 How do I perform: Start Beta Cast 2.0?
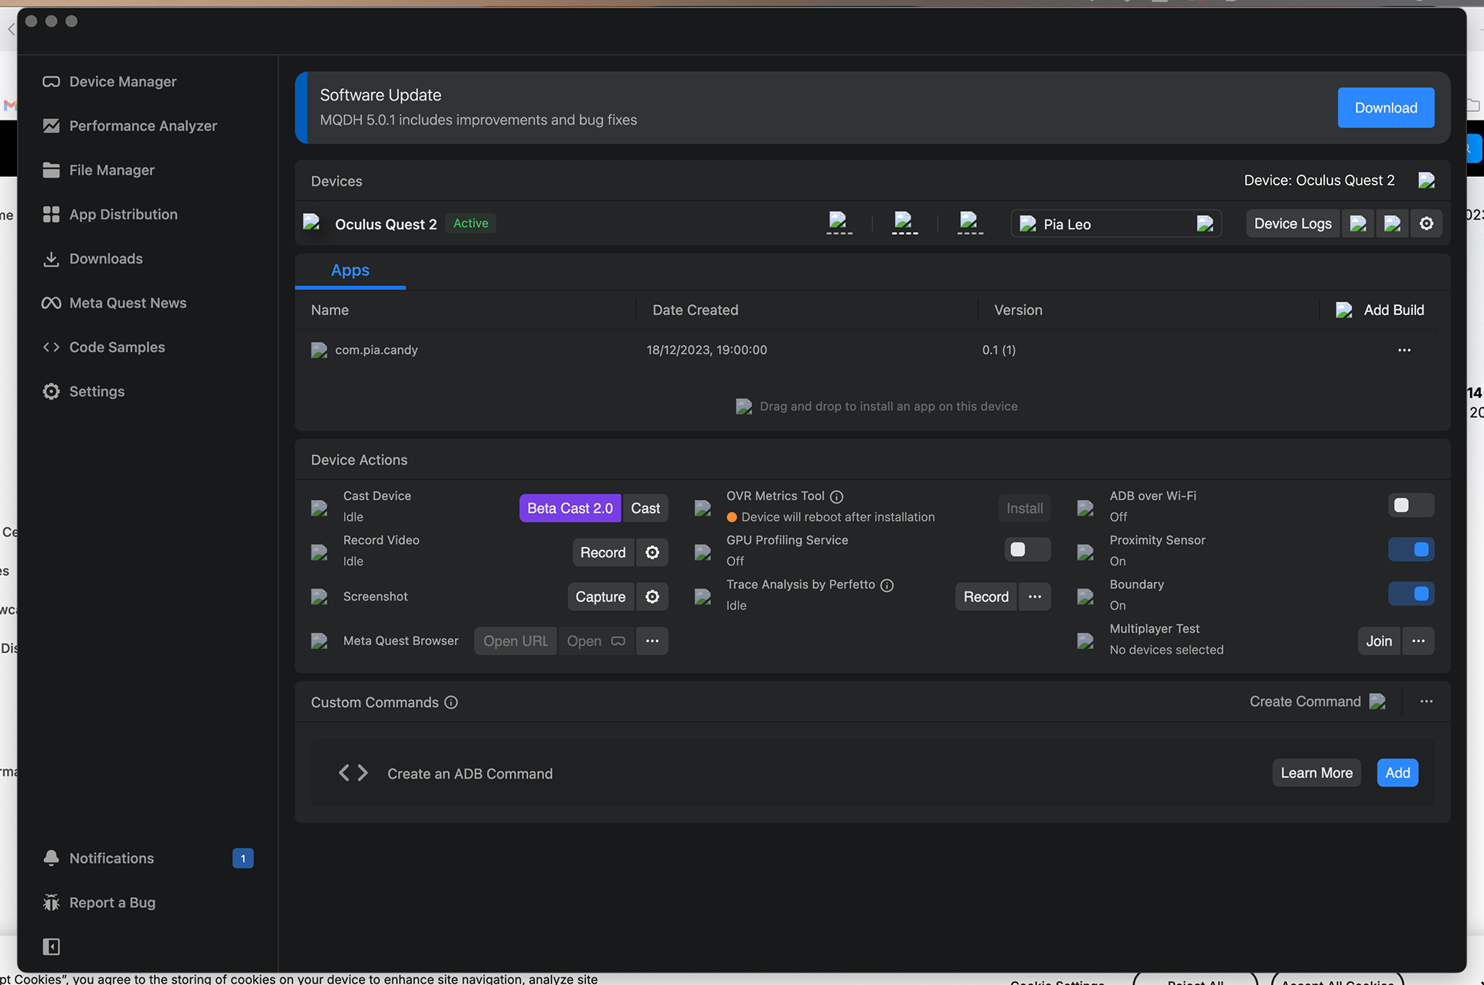570,508
